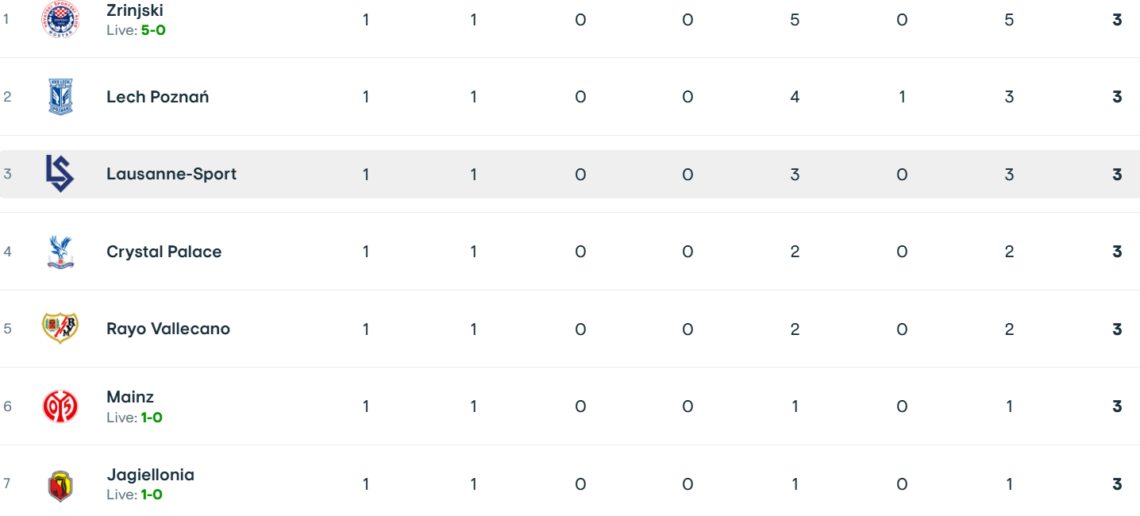Go to Rayo Vallecano team page
1140x516 pixels.
(x=168, y=329)
